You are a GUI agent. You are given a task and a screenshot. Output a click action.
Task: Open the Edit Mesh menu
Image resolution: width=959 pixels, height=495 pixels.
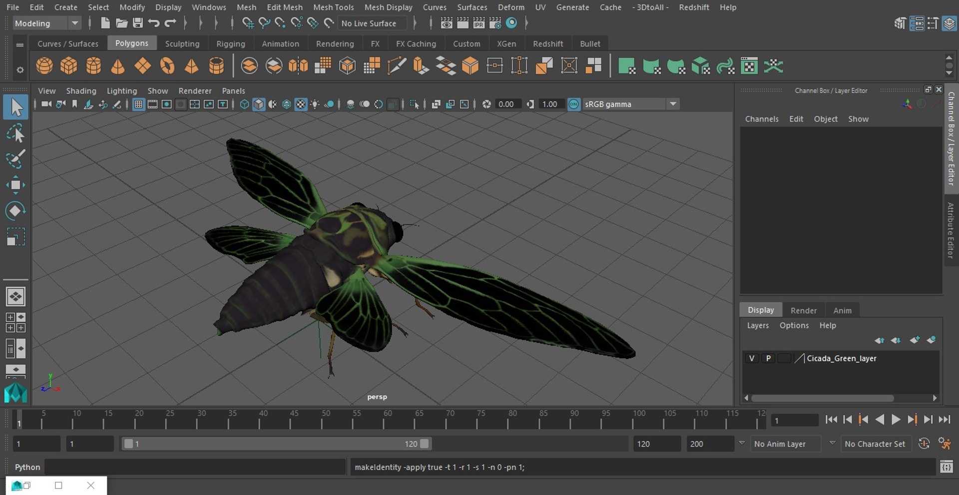point(285,7)
